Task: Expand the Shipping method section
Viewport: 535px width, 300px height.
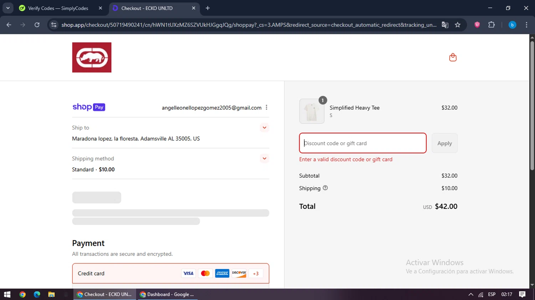Action: (x=264, y=158)
